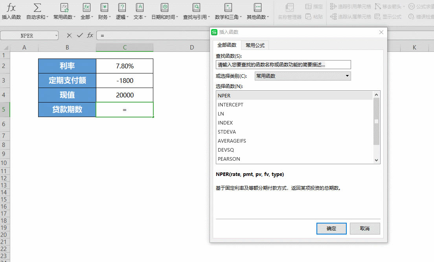Select cell containing 20000
Viewport: 434px width, 262px height.
coord(125,95)
